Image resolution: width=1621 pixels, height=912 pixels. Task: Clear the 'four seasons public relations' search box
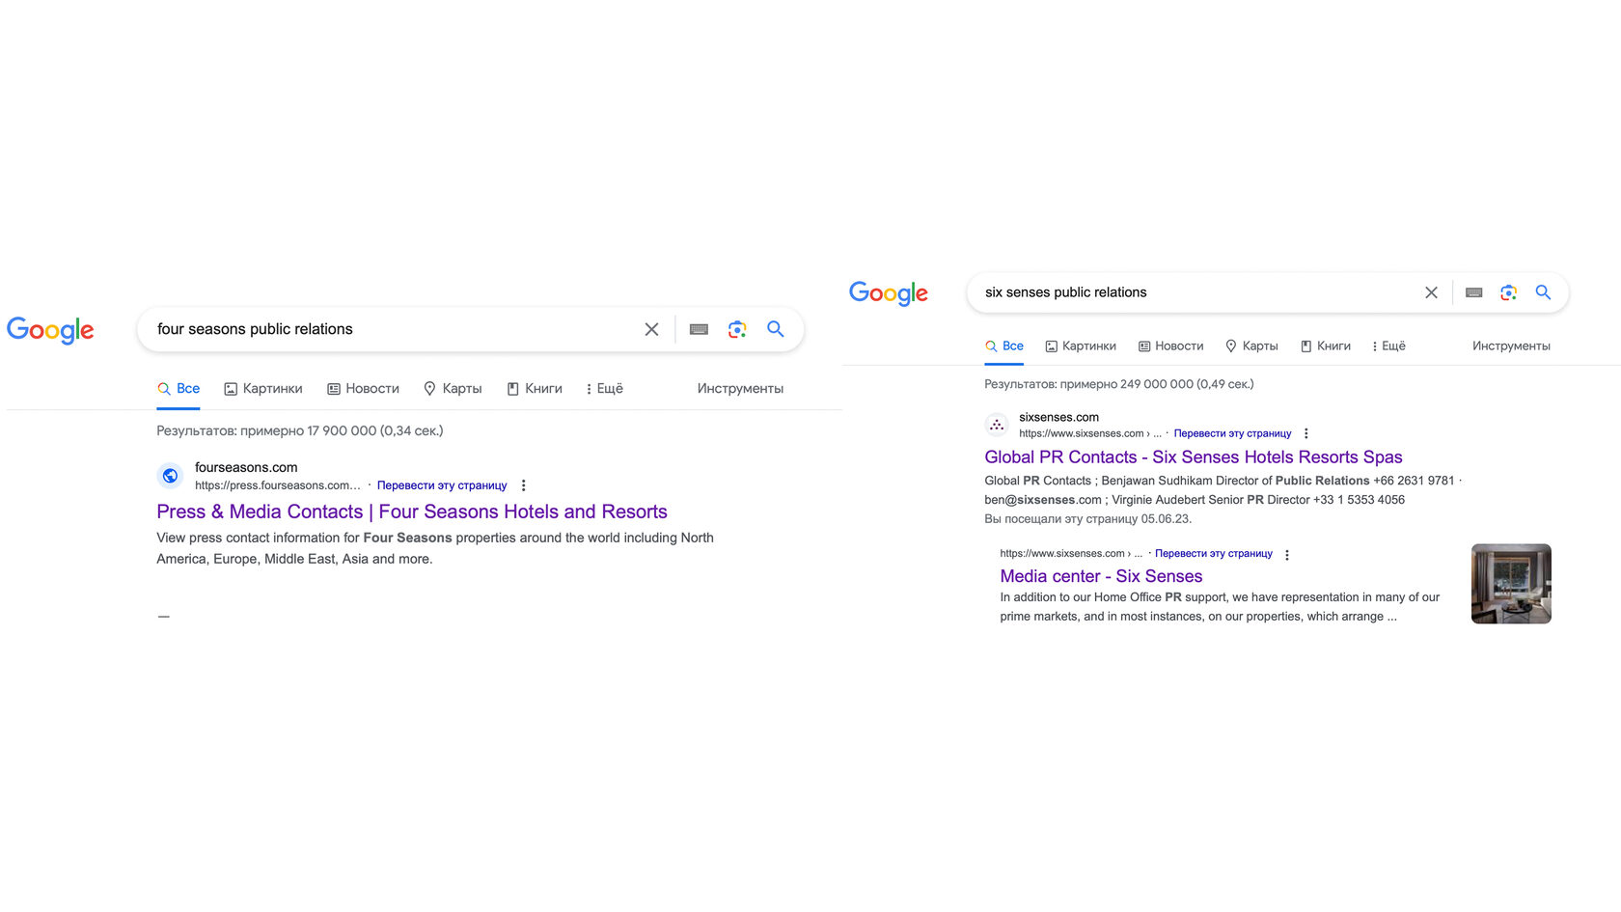click(x=651, y=329)
